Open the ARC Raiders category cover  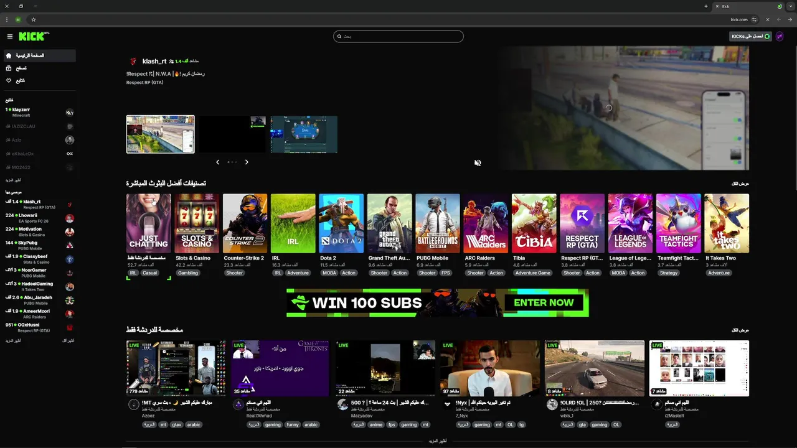pyautogui.click(x=486, y=223)
